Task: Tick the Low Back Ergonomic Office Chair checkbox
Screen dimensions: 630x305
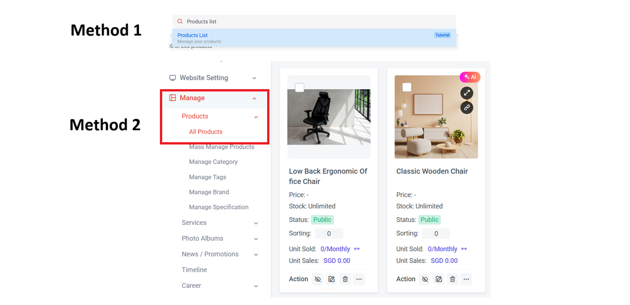Action: click(300, 87)
